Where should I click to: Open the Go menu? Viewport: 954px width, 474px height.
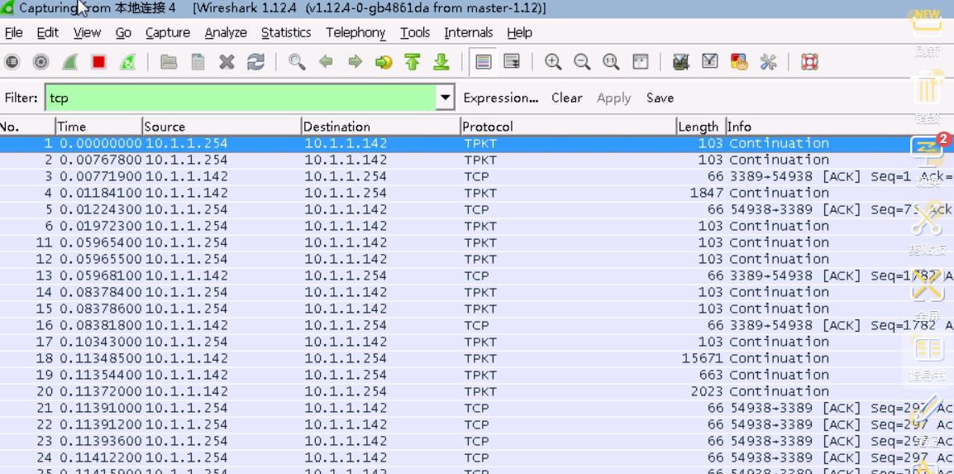click(x=123, y=33)
